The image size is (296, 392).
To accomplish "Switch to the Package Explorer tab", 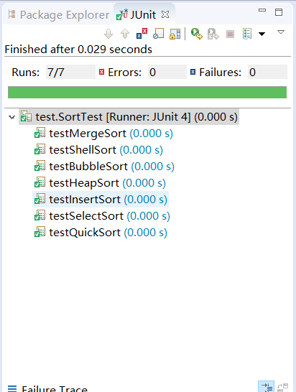I will point(58,15).
